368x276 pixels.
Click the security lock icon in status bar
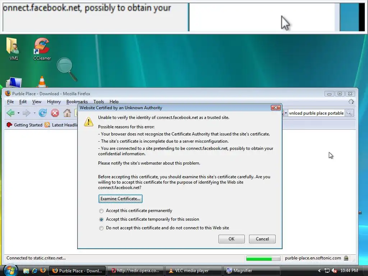coord(346,258)
